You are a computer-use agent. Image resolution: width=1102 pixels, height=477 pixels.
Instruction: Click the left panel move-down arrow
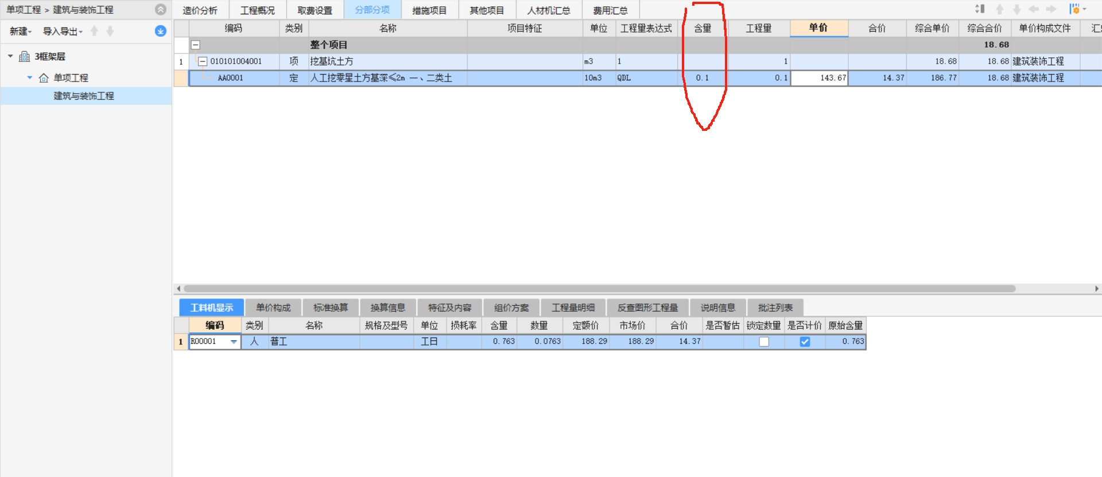[x=110, y=31]
